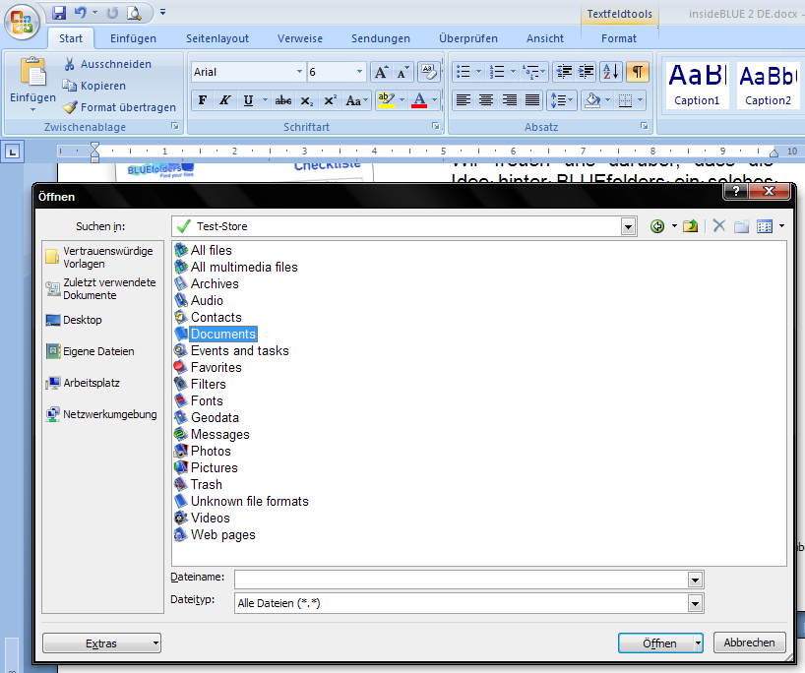Screen dimensions: 805x673
Task: Click into the Dateiname text field
Action: pos(461,580)
